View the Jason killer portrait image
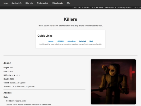The width and height of the screenshot is (141, 106). click(x=113, y=82)
